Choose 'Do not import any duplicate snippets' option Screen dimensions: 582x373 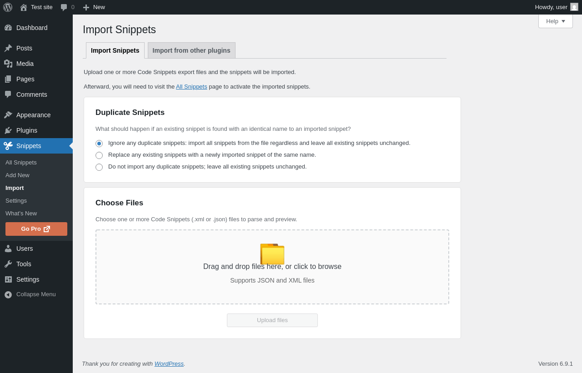point(99,167)
